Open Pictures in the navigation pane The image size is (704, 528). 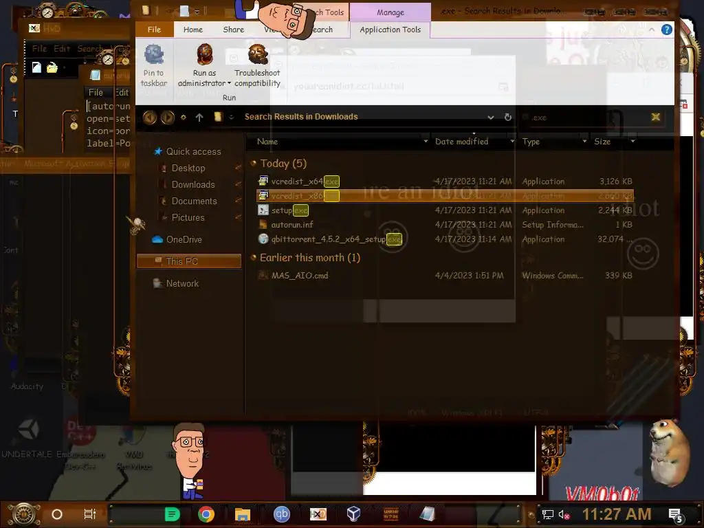tap(188, 218)
